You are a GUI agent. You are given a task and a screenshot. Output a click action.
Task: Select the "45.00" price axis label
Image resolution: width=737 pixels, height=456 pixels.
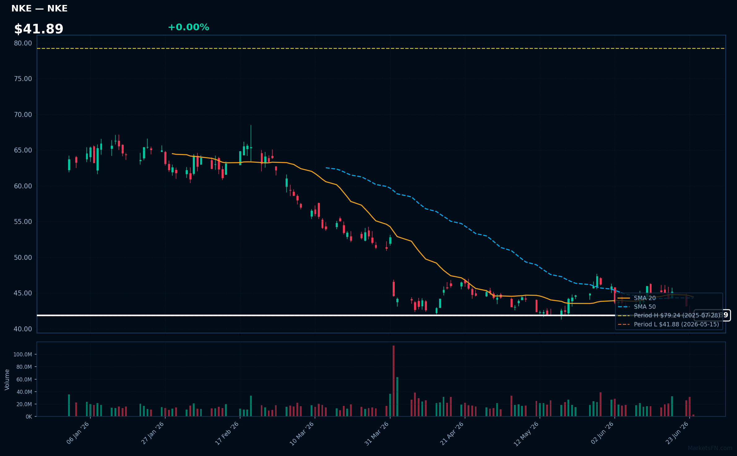pos(23,293)
